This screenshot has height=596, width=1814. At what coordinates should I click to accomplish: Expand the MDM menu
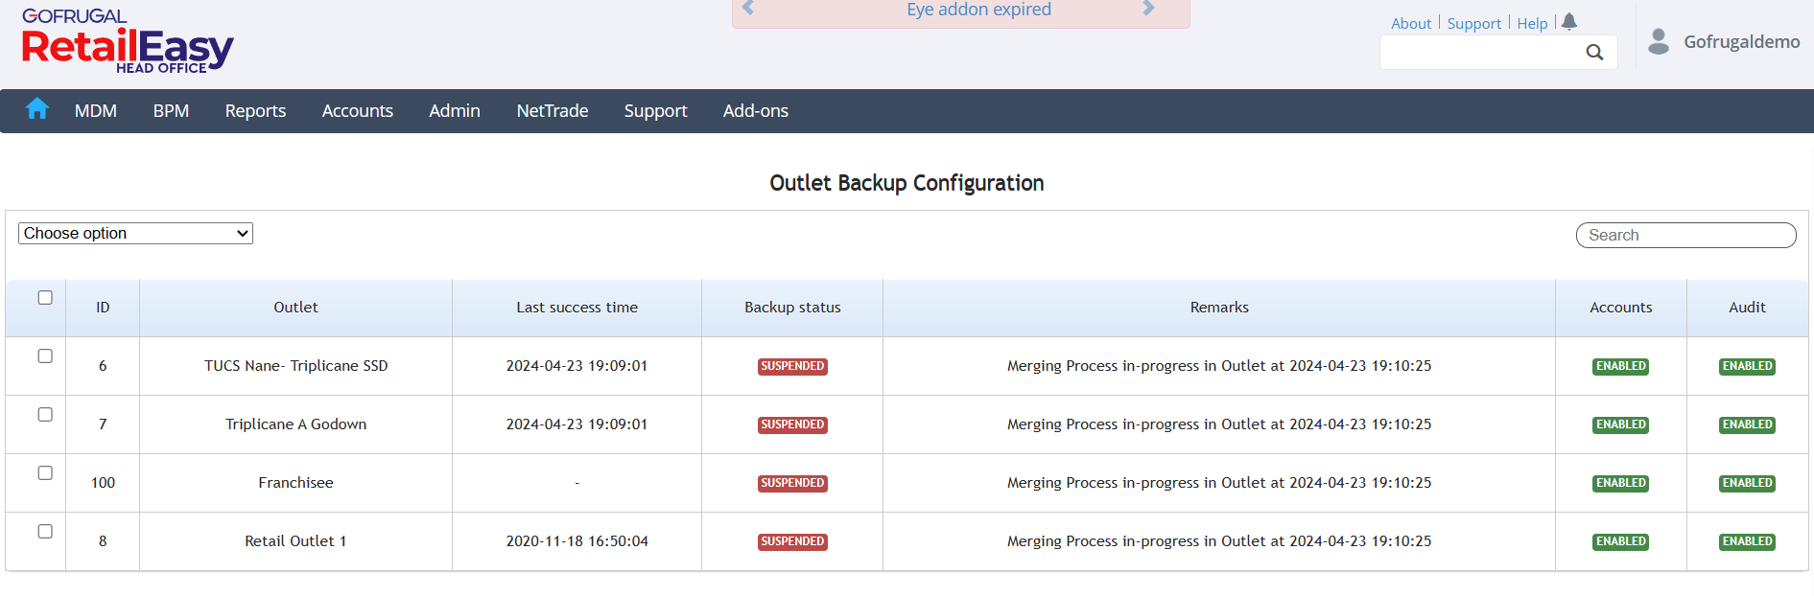[x=96, y=111]
